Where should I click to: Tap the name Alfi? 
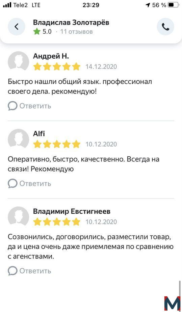(39, 134)
